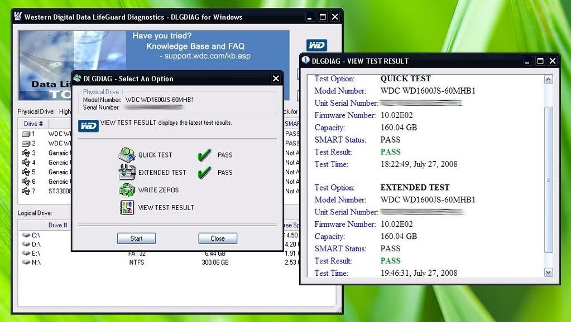Click the title icon of Select An Option dialog
Image resolution: width=571 pixels, height=322 pixels.
(x=77, y=79)
